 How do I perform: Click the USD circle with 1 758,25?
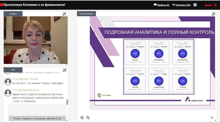pos(183,81)
